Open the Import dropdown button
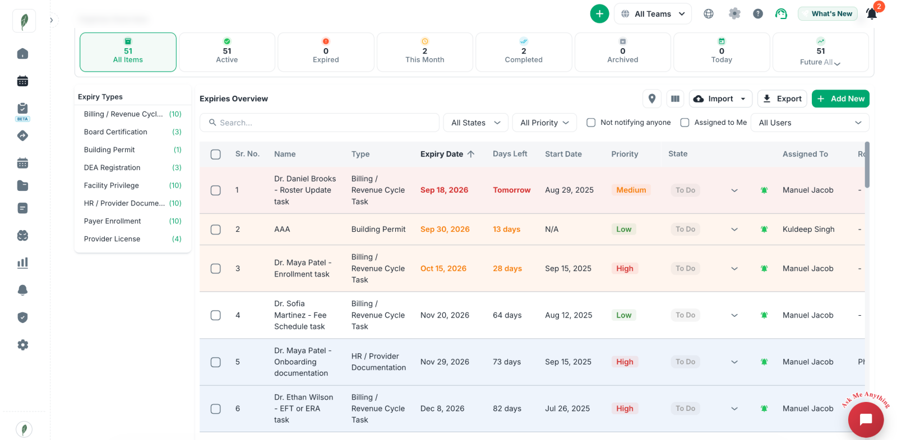The width and height of the screenshot is (897, 440). tap(720, 99)
